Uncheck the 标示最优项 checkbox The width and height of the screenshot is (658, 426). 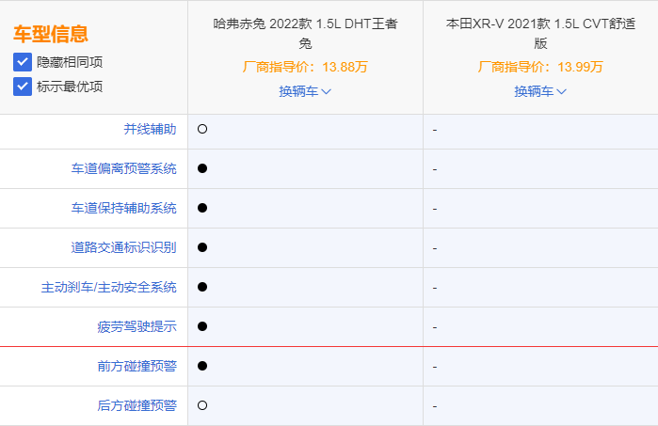tap(23, 87)
